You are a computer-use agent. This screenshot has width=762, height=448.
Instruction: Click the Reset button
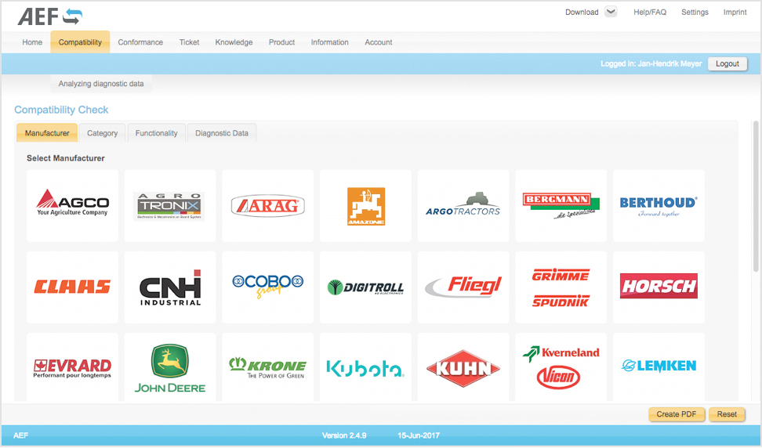(x=727, y=414)
